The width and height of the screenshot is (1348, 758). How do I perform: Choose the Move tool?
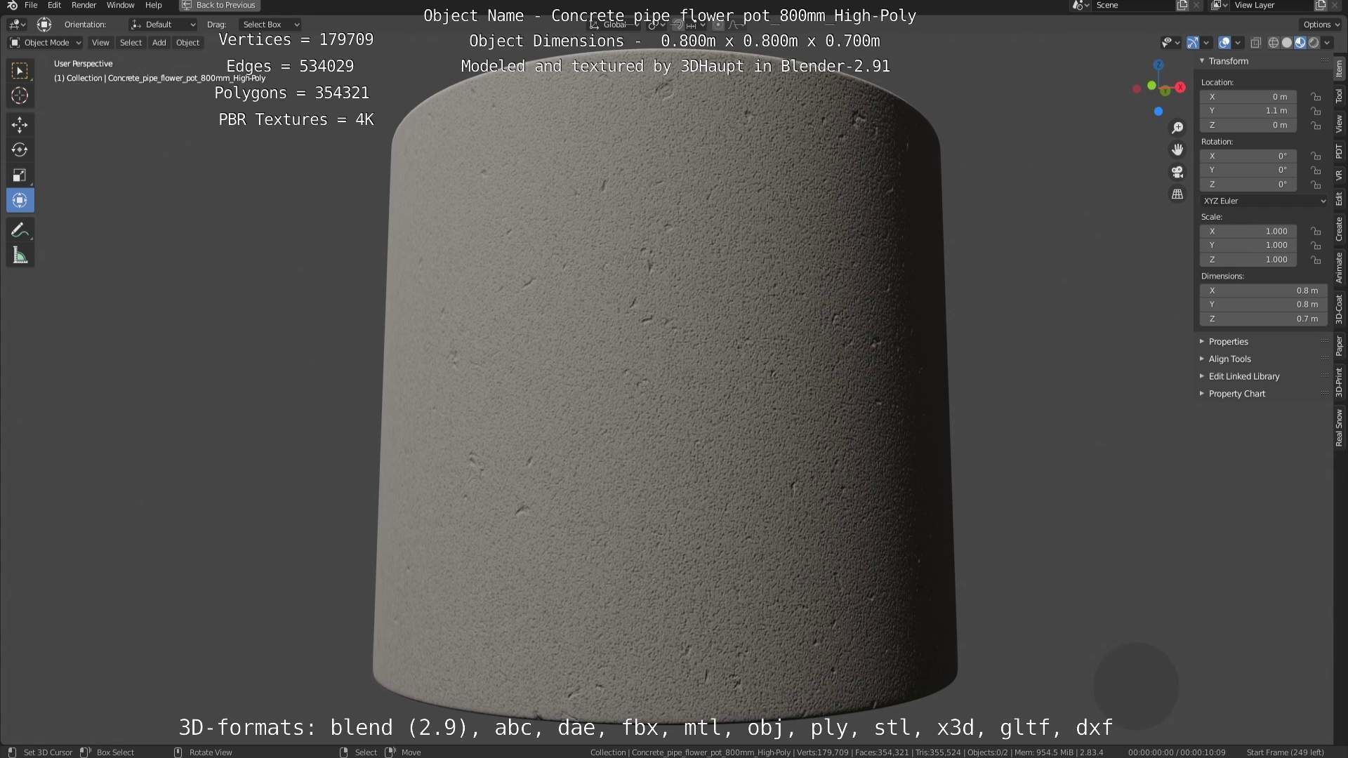pyautogui.click(x=20, y=125)
